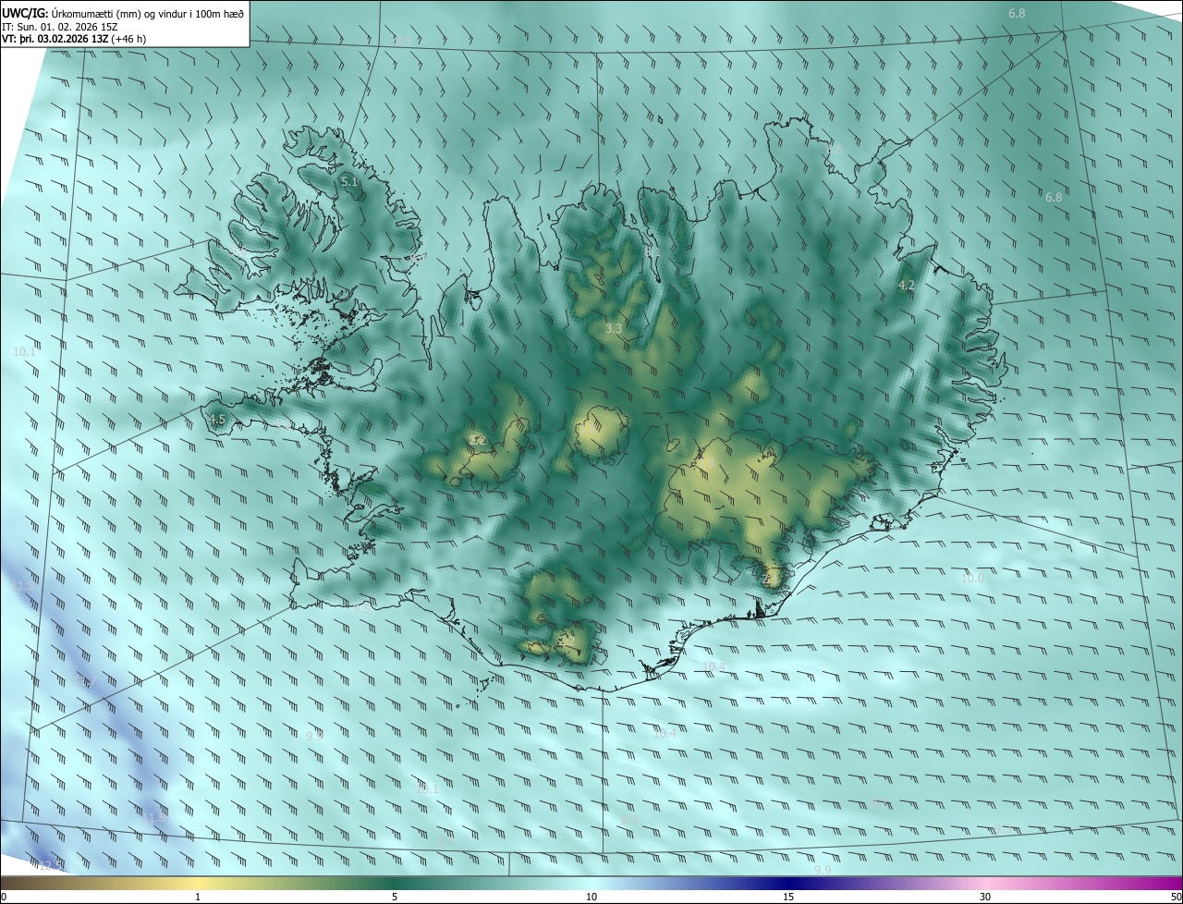Click the colour scale tick label 1

198,897
